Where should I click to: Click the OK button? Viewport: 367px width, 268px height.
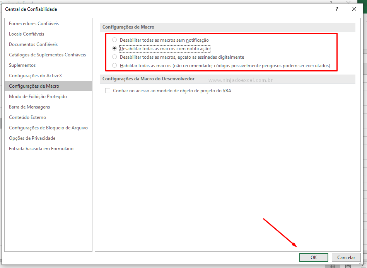pyautogui.click(x=313, y=257)
